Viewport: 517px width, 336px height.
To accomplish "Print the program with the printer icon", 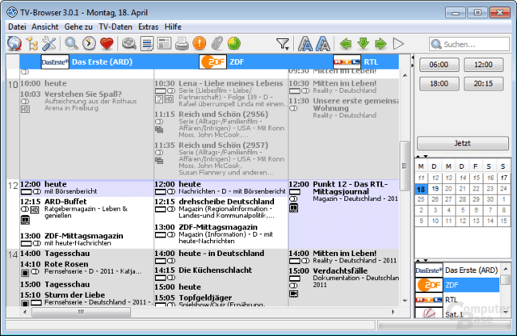I will coord(182,44).
